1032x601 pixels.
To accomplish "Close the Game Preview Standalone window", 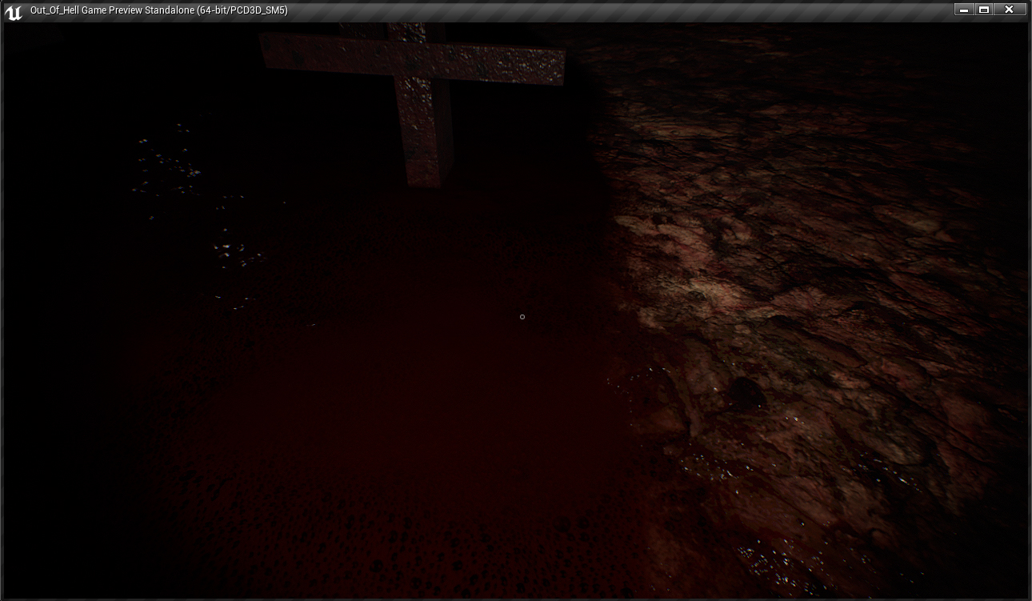I will coord(1010,10).
